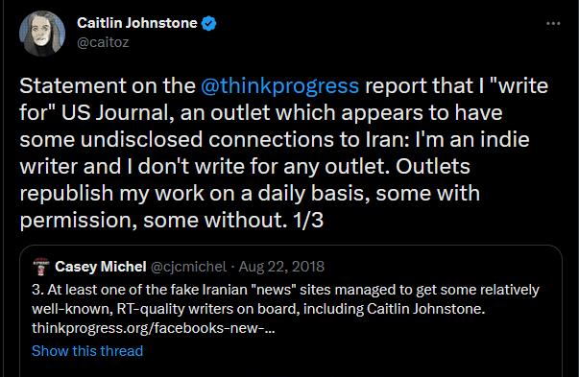Follow the thinkprogress.org/facebooks-new link
Screen dimensions: 579x377
pos(154,328)
